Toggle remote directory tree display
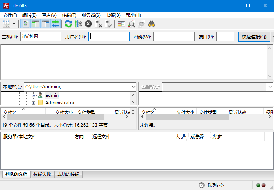 coord(45,24)
